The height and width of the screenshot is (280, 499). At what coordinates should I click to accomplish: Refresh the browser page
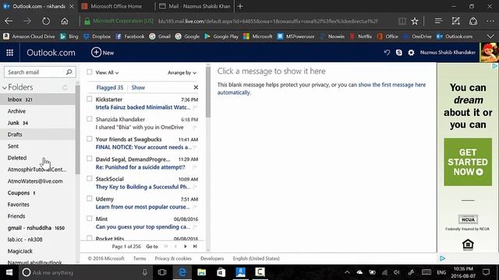click(46, 21)
